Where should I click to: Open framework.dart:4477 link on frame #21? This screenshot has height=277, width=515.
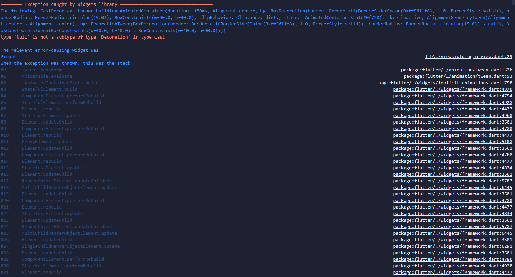pos(453,207)
